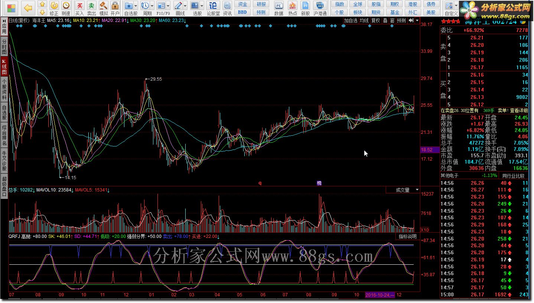
Task: Expand the 自定义 dropdown arrow
Action: point(456,6)
